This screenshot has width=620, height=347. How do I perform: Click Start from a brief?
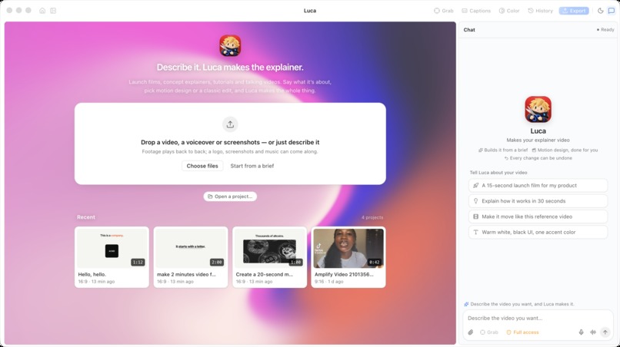pyautogui.click(x=252, y=166)
